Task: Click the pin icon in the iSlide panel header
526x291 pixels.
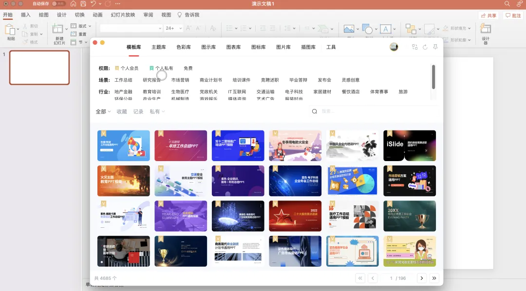Action: 435,47
